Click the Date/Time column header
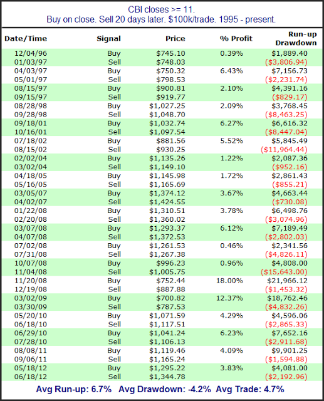 coord(26,39)
